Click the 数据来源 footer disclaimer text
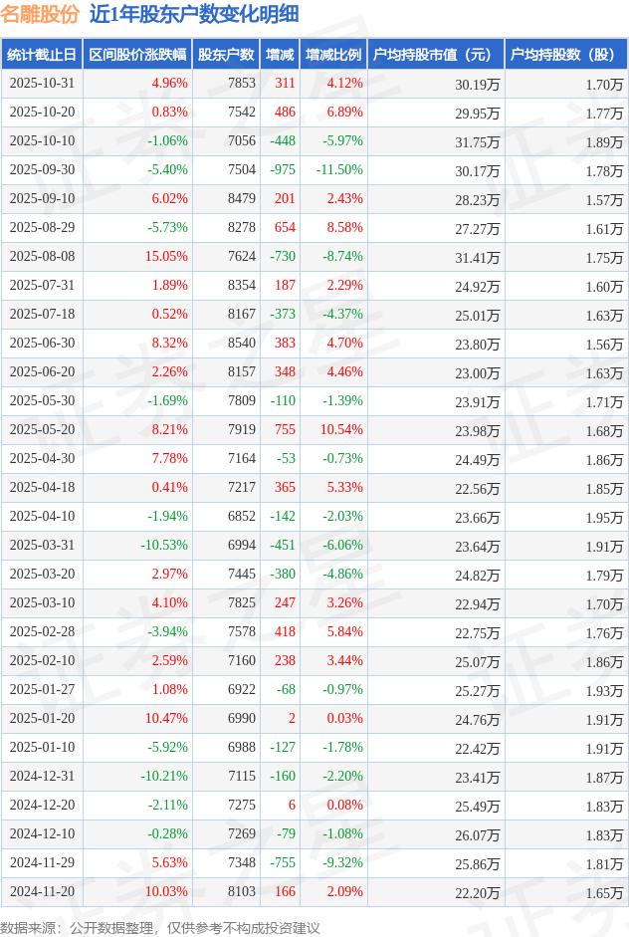This screenshot has height=937, width=629. coord(160,927)
